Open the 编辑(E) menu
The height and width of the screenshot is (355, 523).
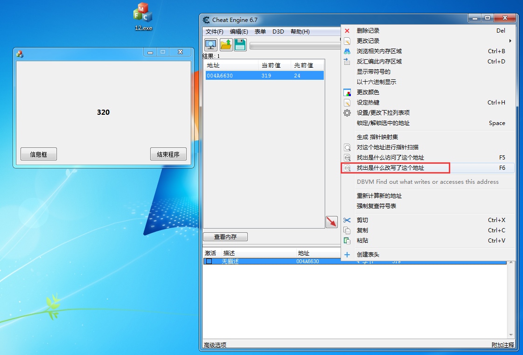pyautogui.click(x=239, y=32)
